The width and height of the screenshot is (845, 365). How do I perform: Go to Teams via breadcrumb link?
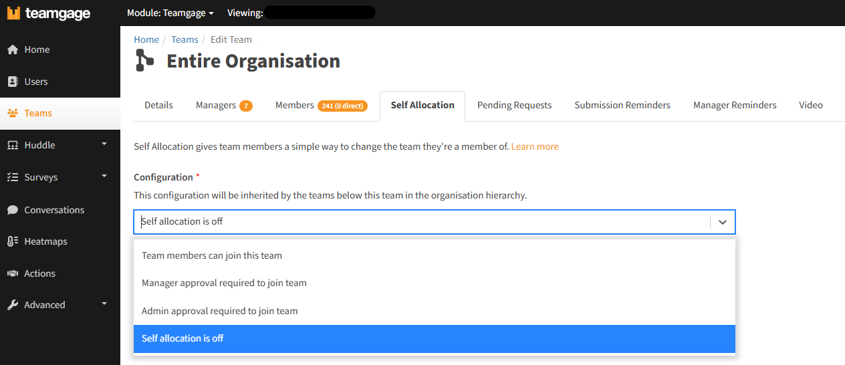pos(185,39)
